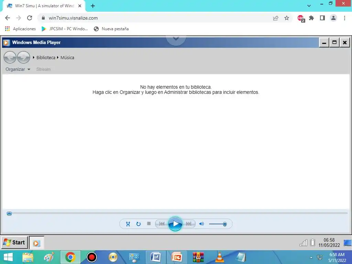Share this page via share icon
352x264 pixels.
276,18
